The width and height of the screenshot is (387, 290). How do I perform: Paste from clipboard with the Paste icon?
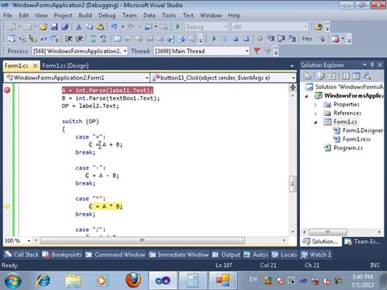[100, 27]
